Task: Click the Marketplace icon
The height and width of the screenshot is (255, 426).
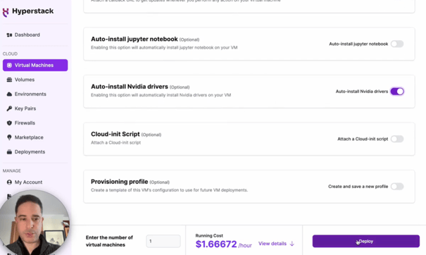Action: tap(10, 137)
